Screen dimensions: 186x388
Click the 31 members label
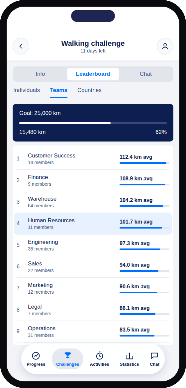coord(41,335)
